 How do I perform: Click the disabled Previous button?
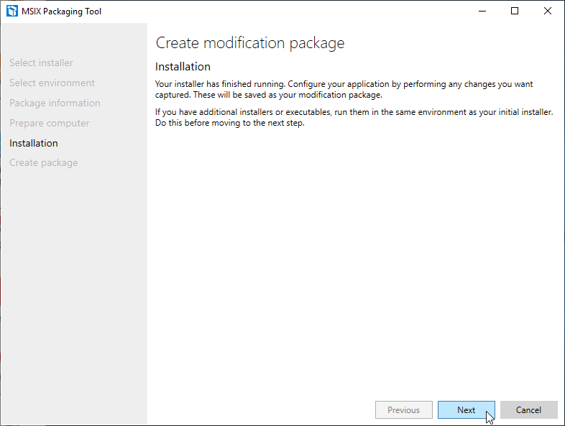pos(403,410)
